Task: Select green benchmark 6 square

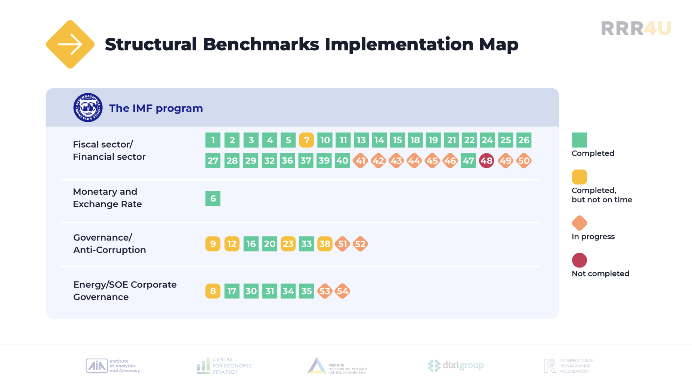Action: point(213,198)
